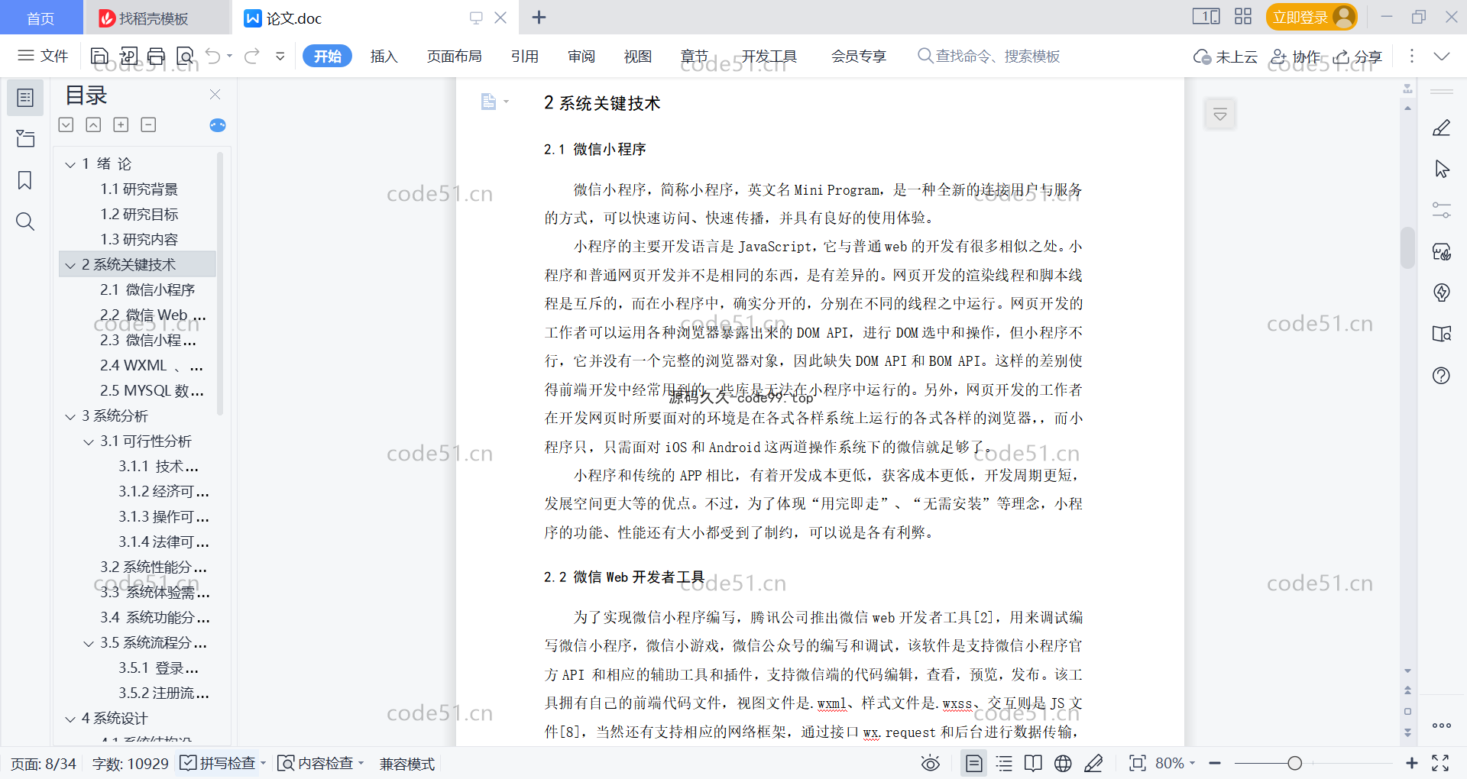Switch to the 页面布局 ribbon tab
Image resolution: width=1467 pixels, height=779 pixels.
(454, 56)
